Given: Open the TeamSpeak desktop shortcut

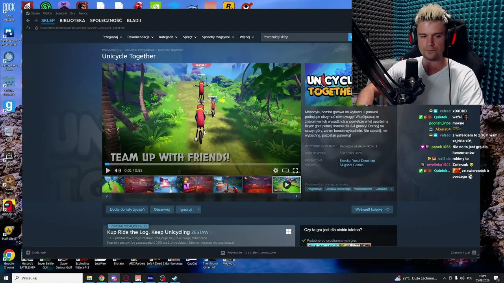Looking at the screenshot, I should 9,61.
